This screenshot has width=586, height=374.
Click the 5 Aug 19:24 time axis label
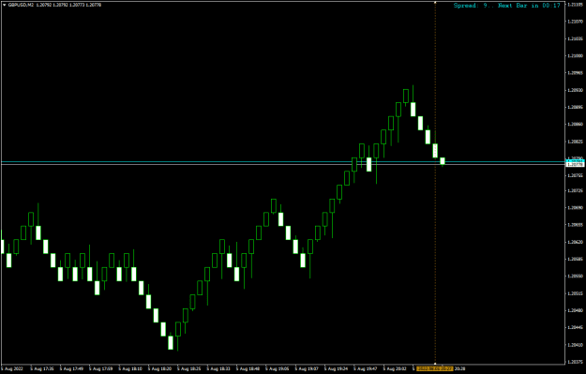pos(337,368)
